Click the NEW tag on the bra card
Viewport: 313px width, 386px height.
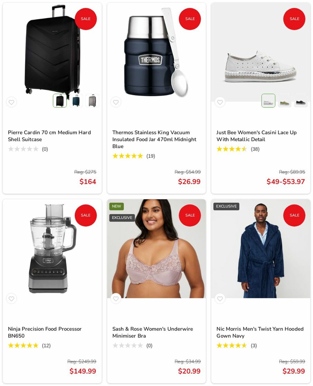(x=116, y=206)
